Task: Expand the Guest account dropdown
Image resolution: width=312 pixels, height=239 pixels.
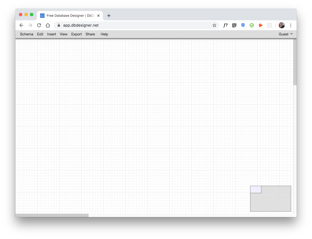Action: point(286,34)
